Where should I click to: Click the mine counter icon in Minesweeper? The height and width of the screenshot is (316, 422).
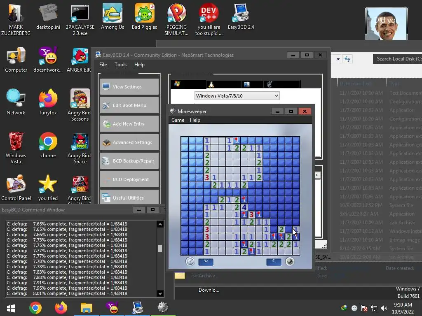tap(290, 261)
